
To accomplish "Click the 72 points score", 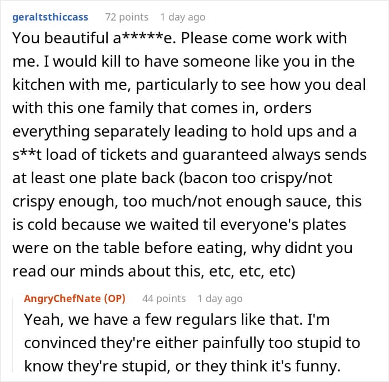I will (127, 17).
